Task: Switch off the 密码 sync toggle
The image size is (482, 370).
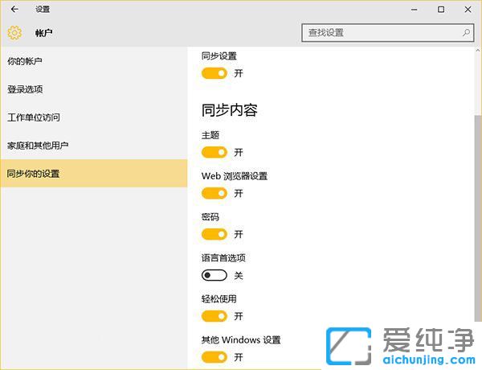Action: pyautogui.click(x=214, y=234)
